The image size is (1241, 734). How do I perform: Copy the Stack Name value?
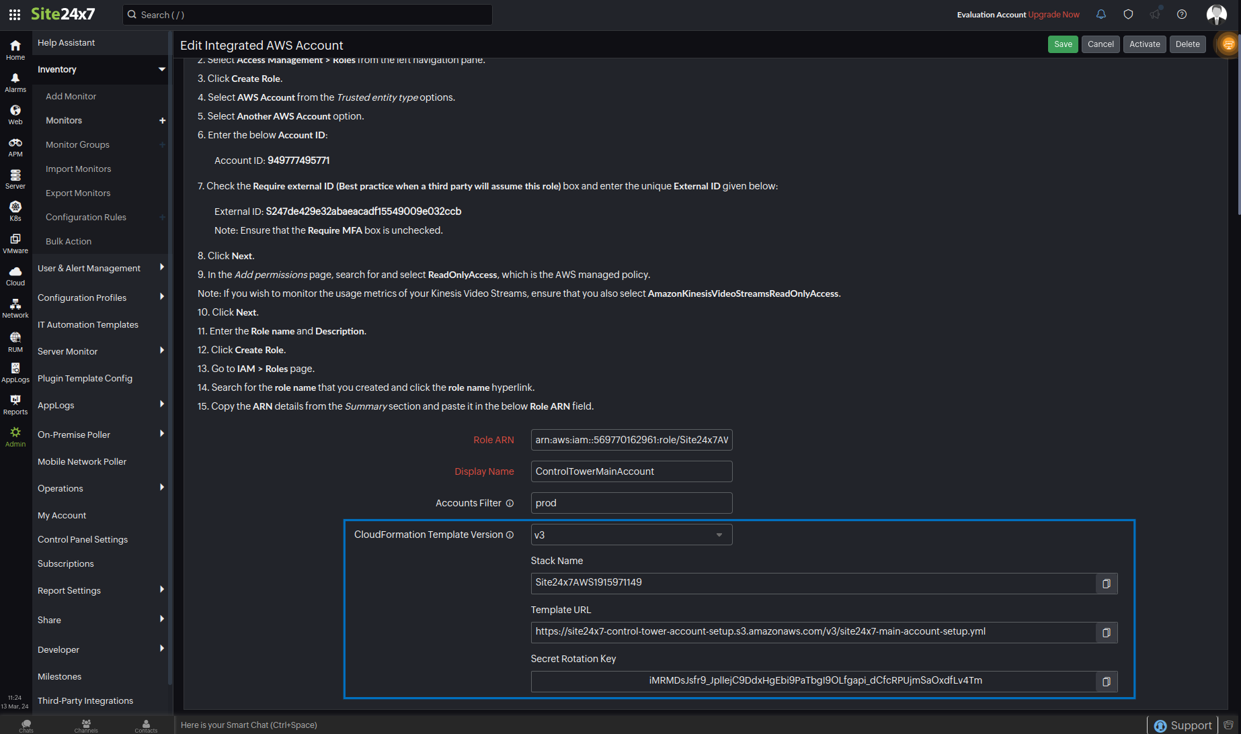coord(1106,584)
